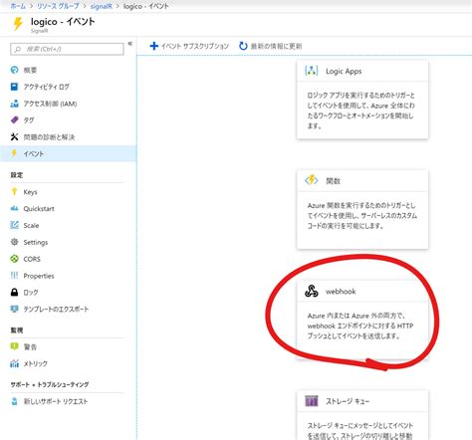
Task: Select イベント in the sidebar
Action: click(x=69, y=153)
